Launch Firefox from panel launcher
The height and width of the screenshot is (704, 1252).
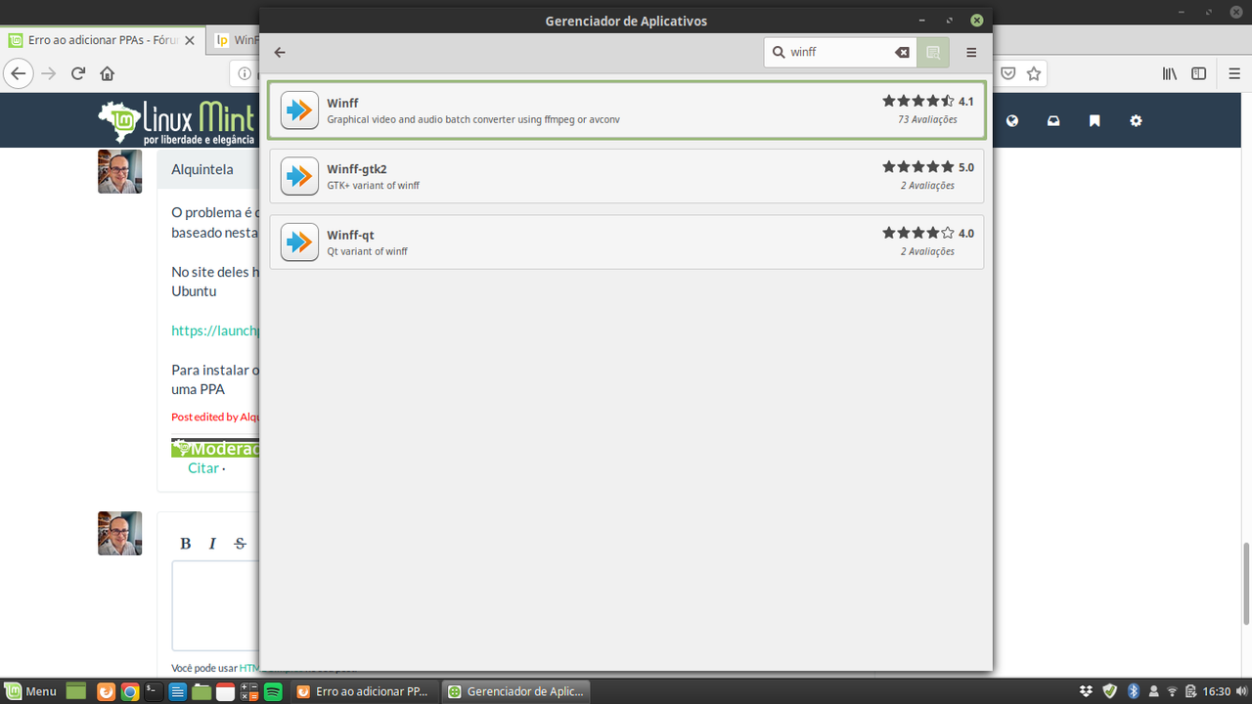pyautogui.click(x=106, y=691)
